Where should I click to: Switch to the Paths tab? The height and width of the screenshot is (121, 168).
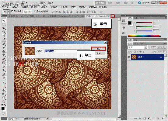pyautogui.click(x=142, y=43)
